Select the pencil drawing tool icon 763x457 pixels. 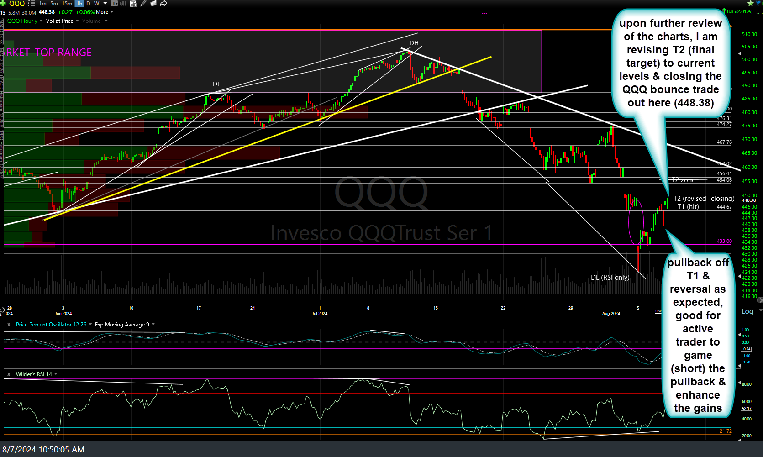point(143,3)
